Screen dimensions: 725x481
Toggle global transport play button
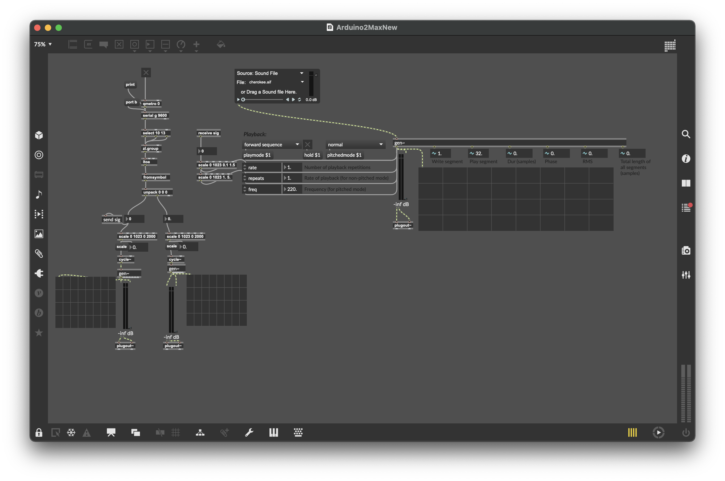point(658,432)
